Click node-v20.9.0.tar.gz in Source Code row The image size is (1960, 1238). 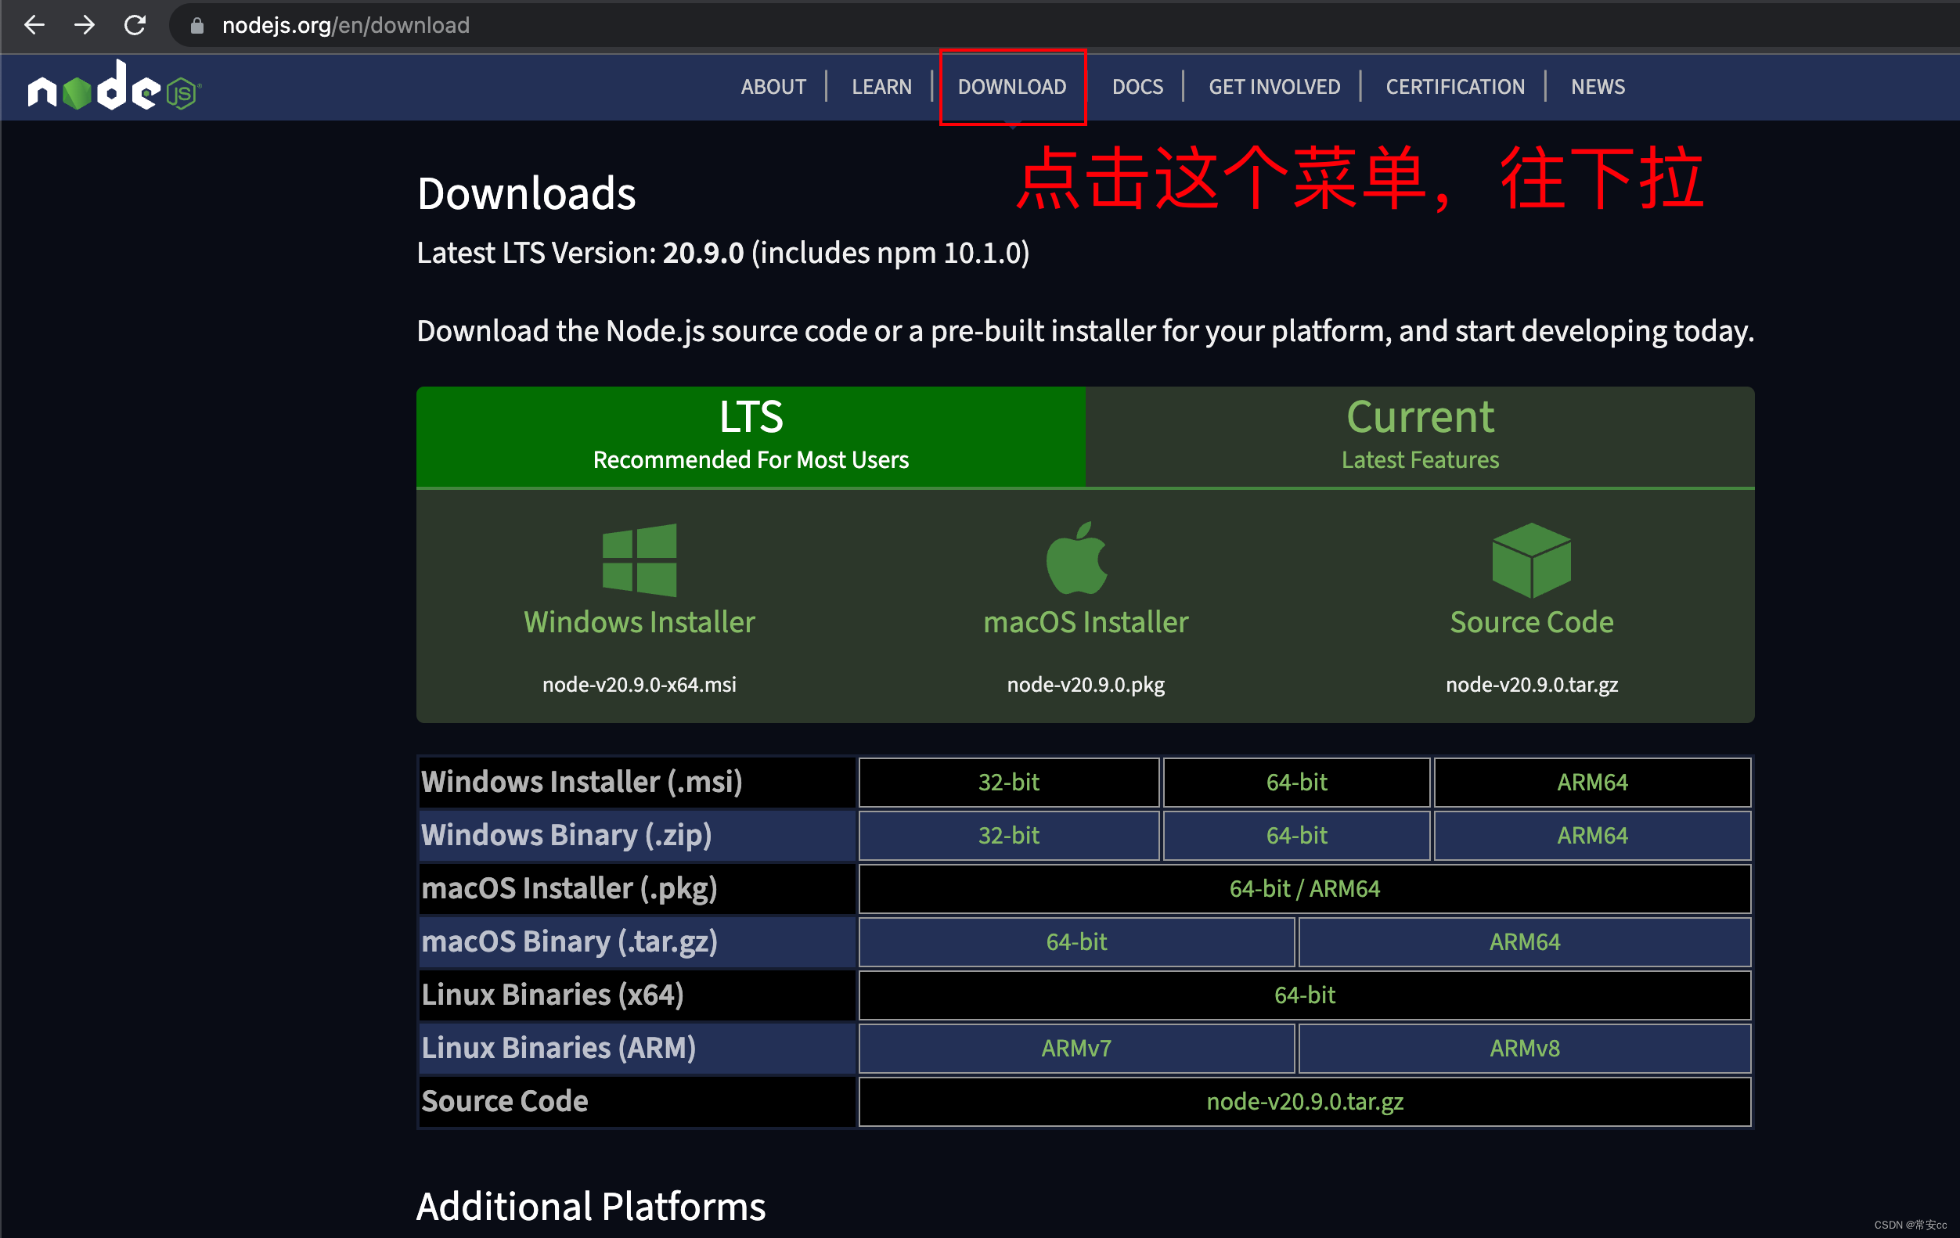pos(1304,1101)
